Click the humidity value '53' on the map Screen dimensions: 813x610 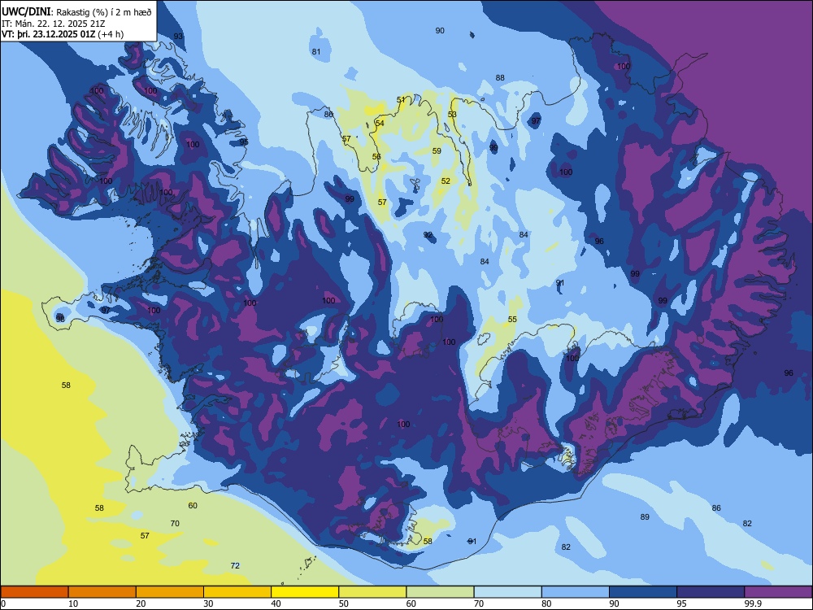pos(452,115)
